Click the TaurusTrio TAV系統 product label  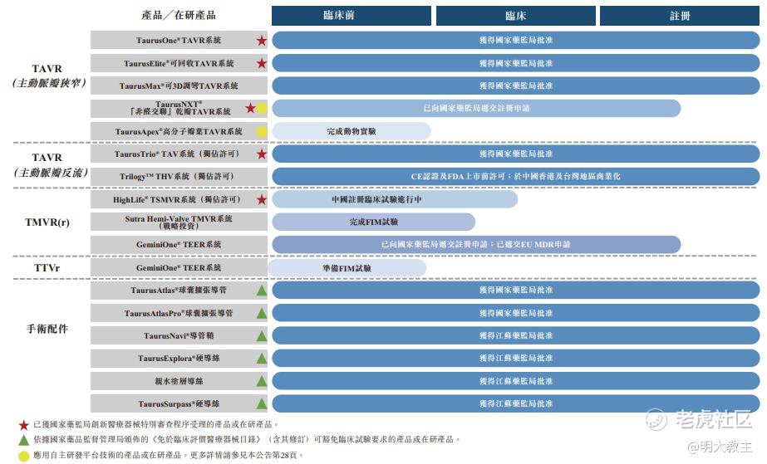click(x=179, y=154)
